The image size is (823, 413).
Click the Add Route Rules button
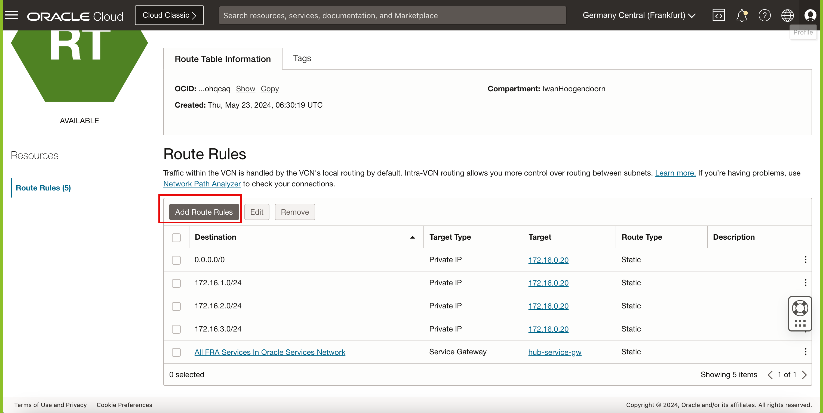[x=204, y=212]
